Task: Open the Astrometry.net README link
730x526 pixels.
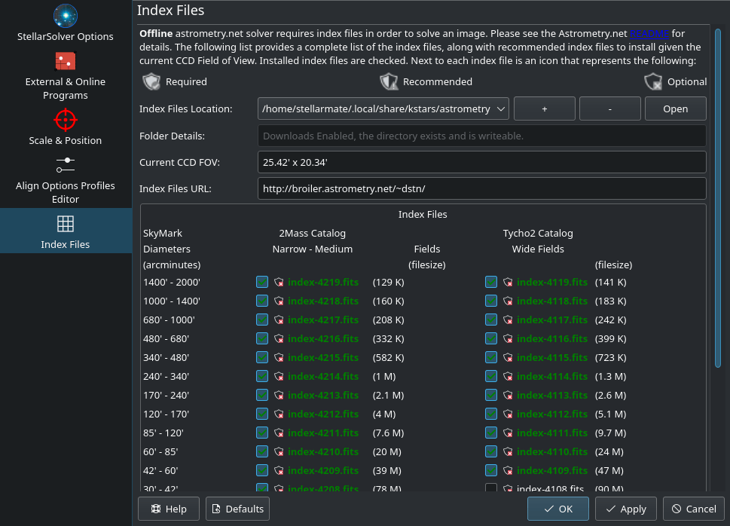Action: tap(649, 34)
